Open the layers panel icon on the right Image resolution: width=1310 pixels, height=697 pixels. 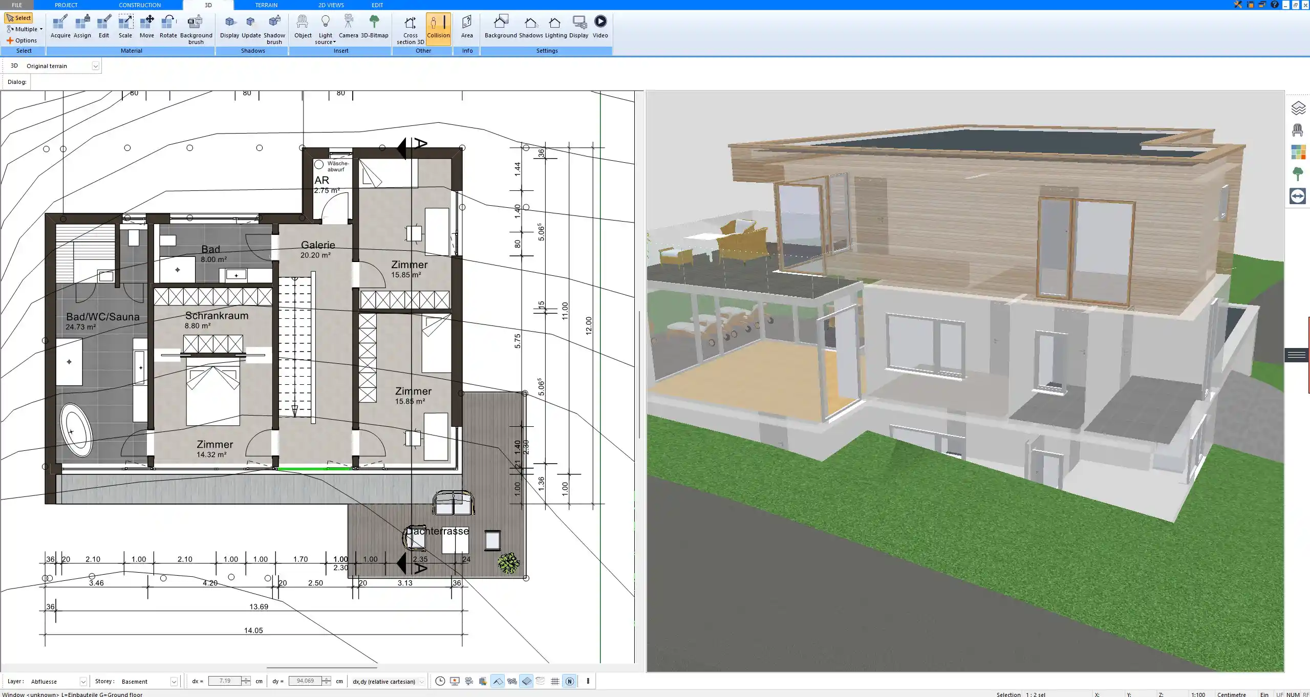1298,108
